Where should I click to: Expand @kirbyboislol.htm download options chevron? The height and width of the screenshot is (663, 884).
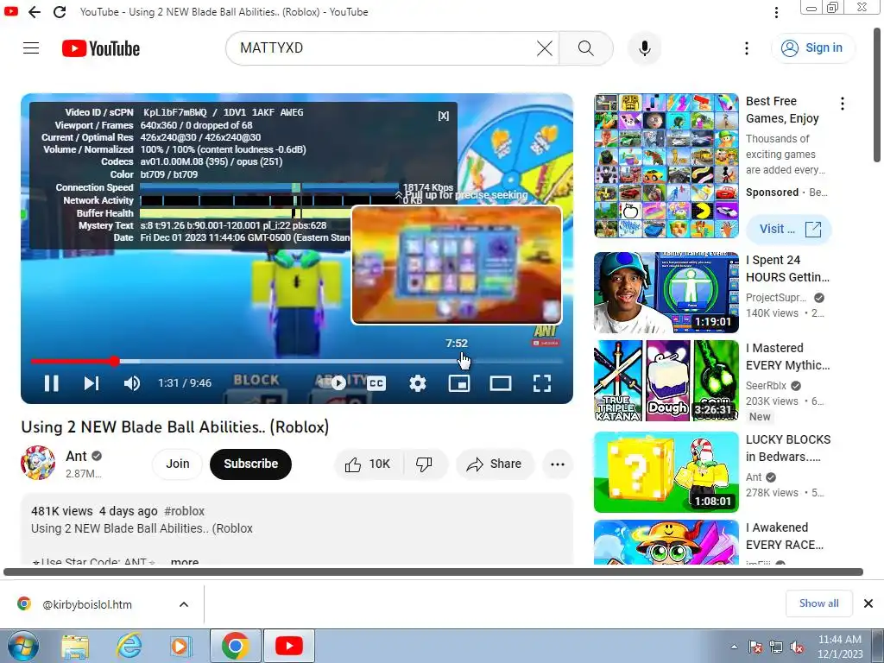tap(184, 604)
